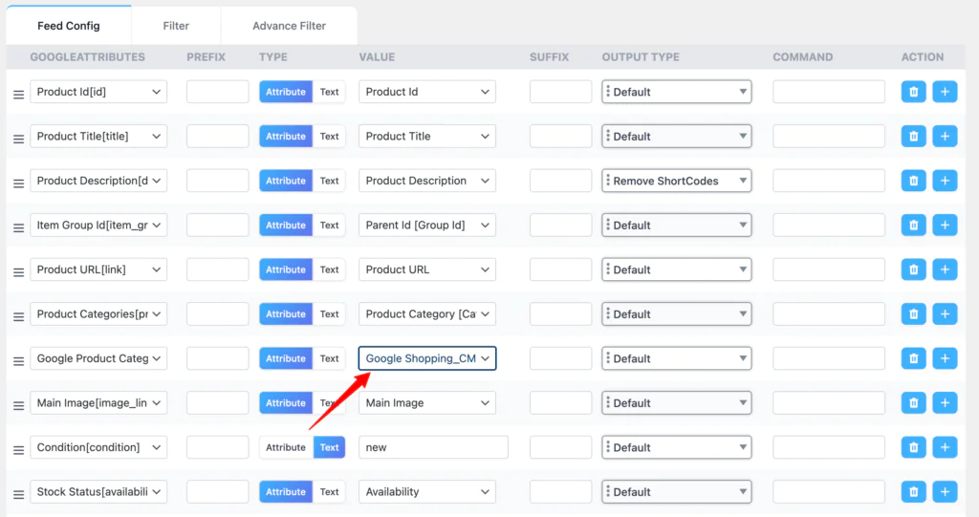Focus the command field for Stock Status
Viewport: 979px width, 517px height.
tap(829, 492)
